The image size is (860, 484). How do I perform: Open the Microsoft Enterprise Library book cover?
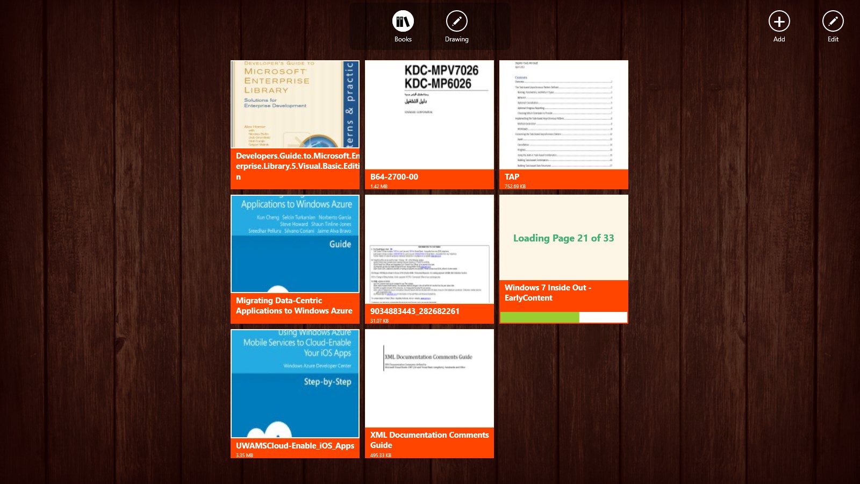coord(295,104)
